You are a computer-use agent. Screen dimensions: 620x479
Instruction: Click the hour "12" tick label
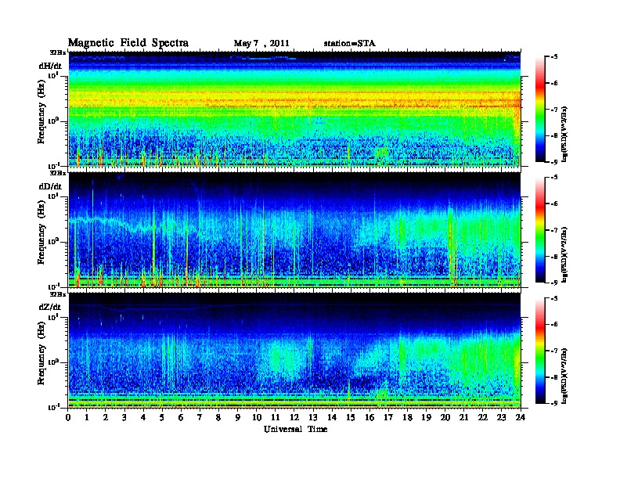tap(294, 417)
